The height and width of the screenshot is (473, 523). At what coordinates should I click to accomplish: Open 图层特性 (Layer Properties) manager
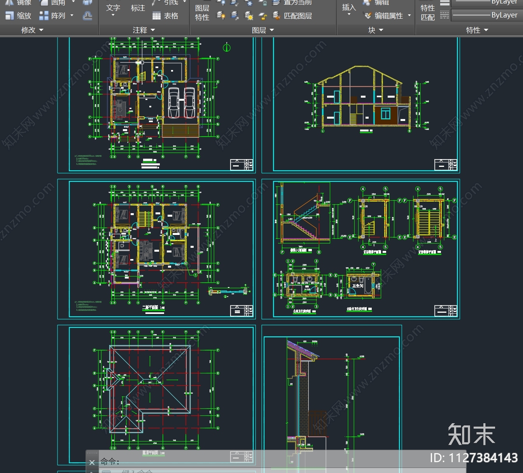tap(202, 12)
